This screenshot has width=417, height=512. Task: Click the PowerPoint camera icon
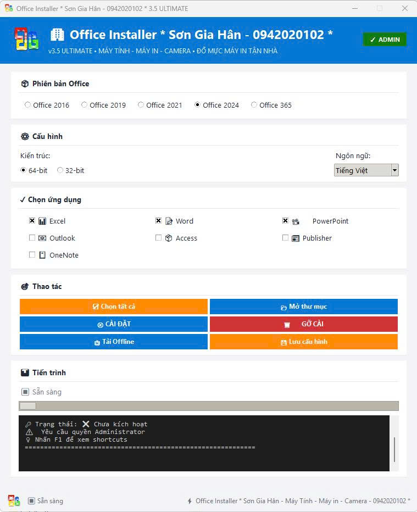click(296, 221)
